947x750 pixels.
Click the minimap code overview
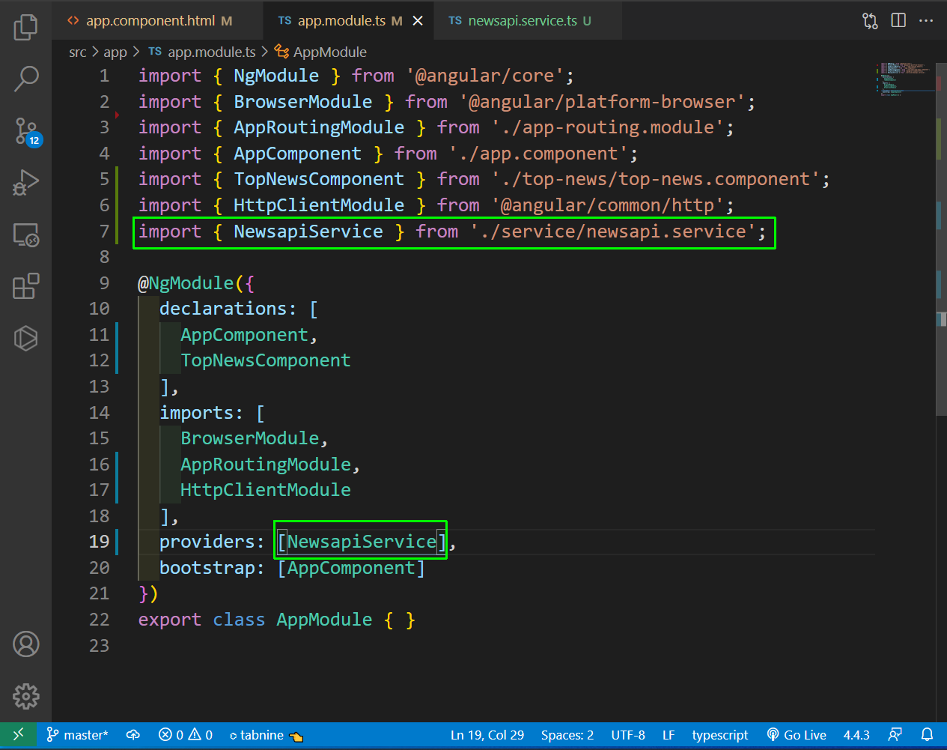(x=905, y=79)
